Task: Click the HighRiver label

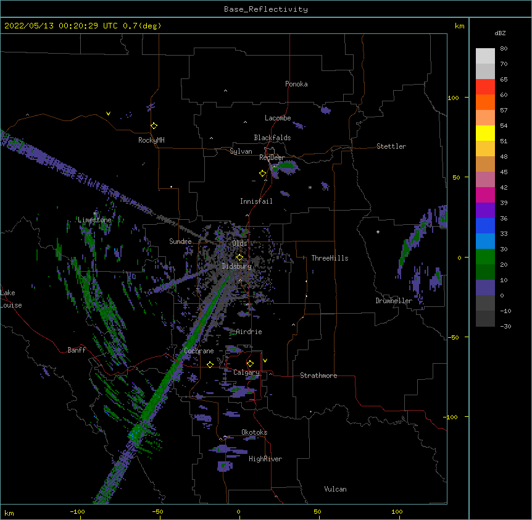Action: (x=265, y=459)
